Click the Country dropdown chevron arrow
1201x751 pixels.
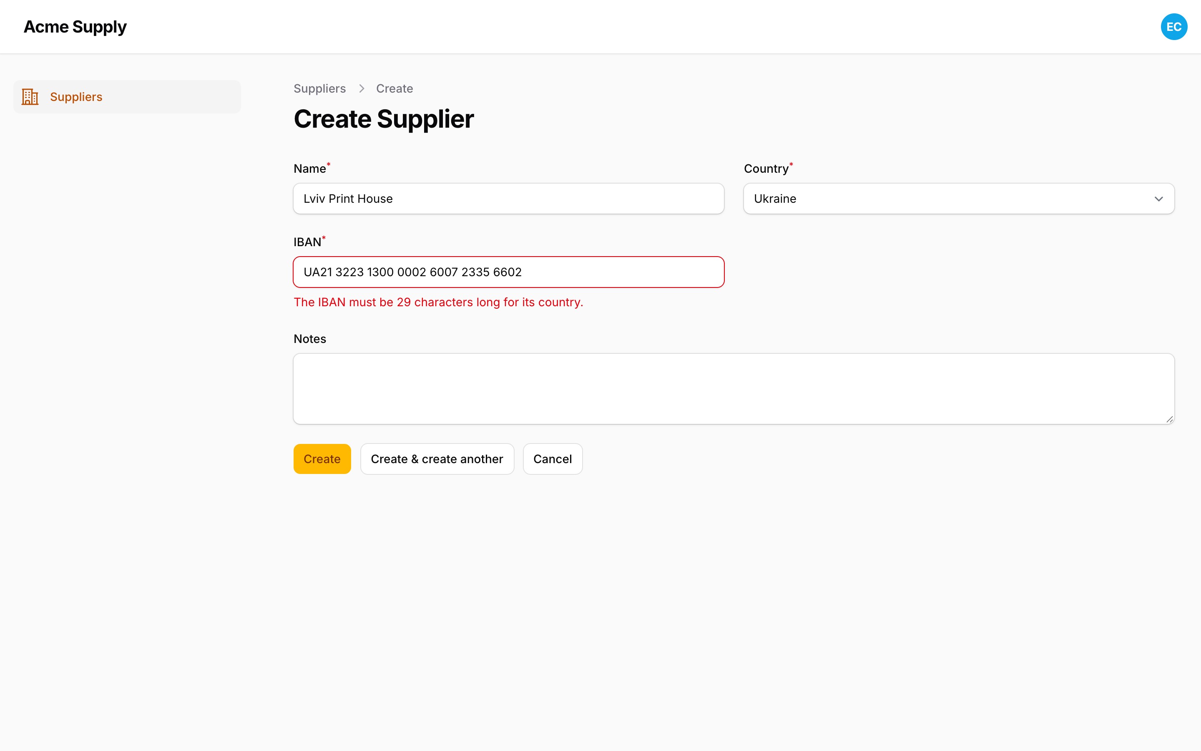click(x=1158, y=199)
